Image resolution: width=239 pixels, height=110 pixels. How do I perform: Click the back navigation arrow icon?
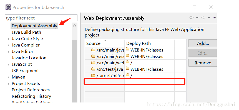(x=192, y=18)
